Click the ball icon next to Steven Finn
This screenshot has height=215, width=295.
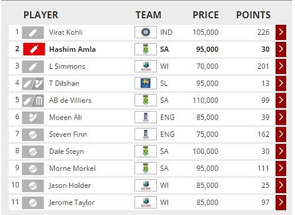click(x=33, y=135)
